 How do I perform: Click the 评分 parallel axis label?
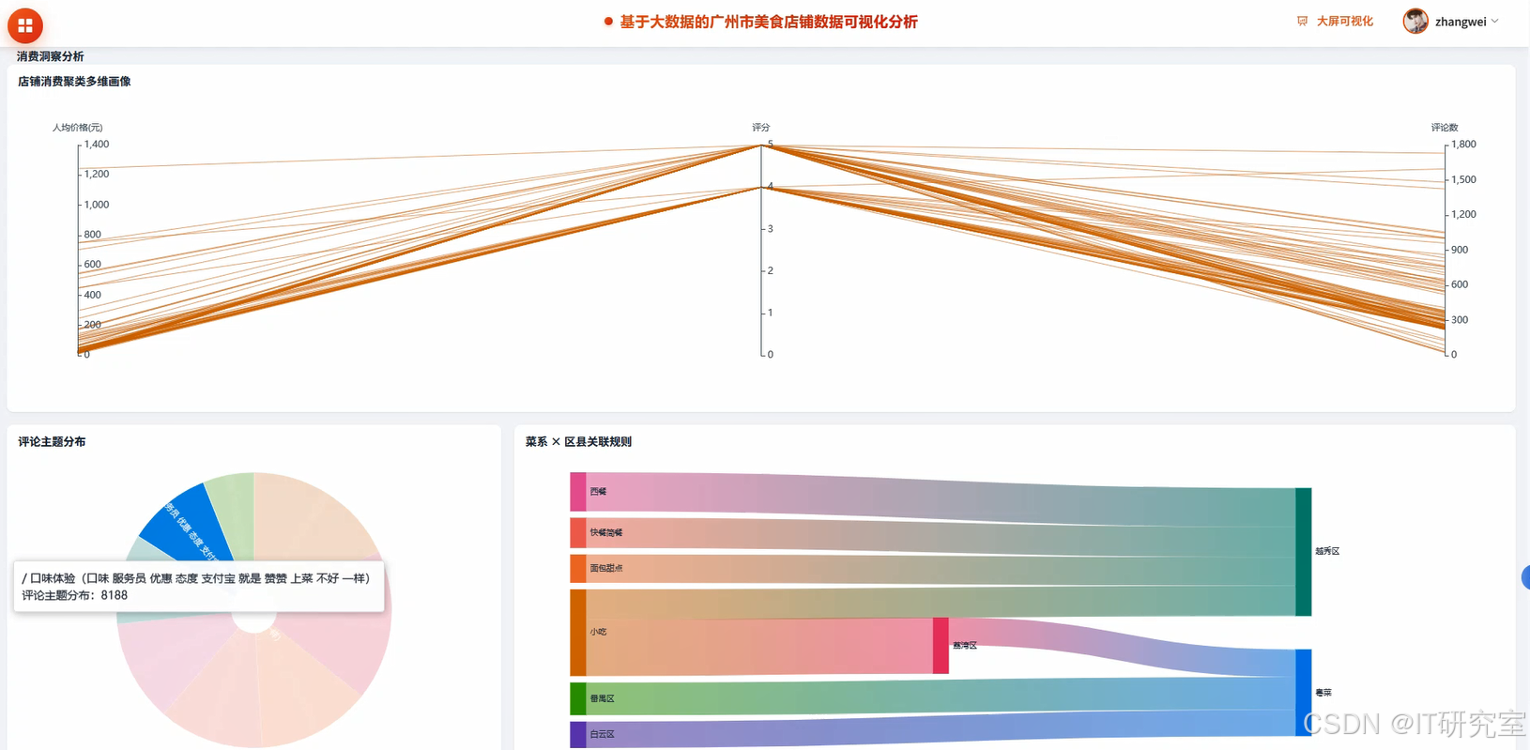pyautogui.click(x=760, y=127)
